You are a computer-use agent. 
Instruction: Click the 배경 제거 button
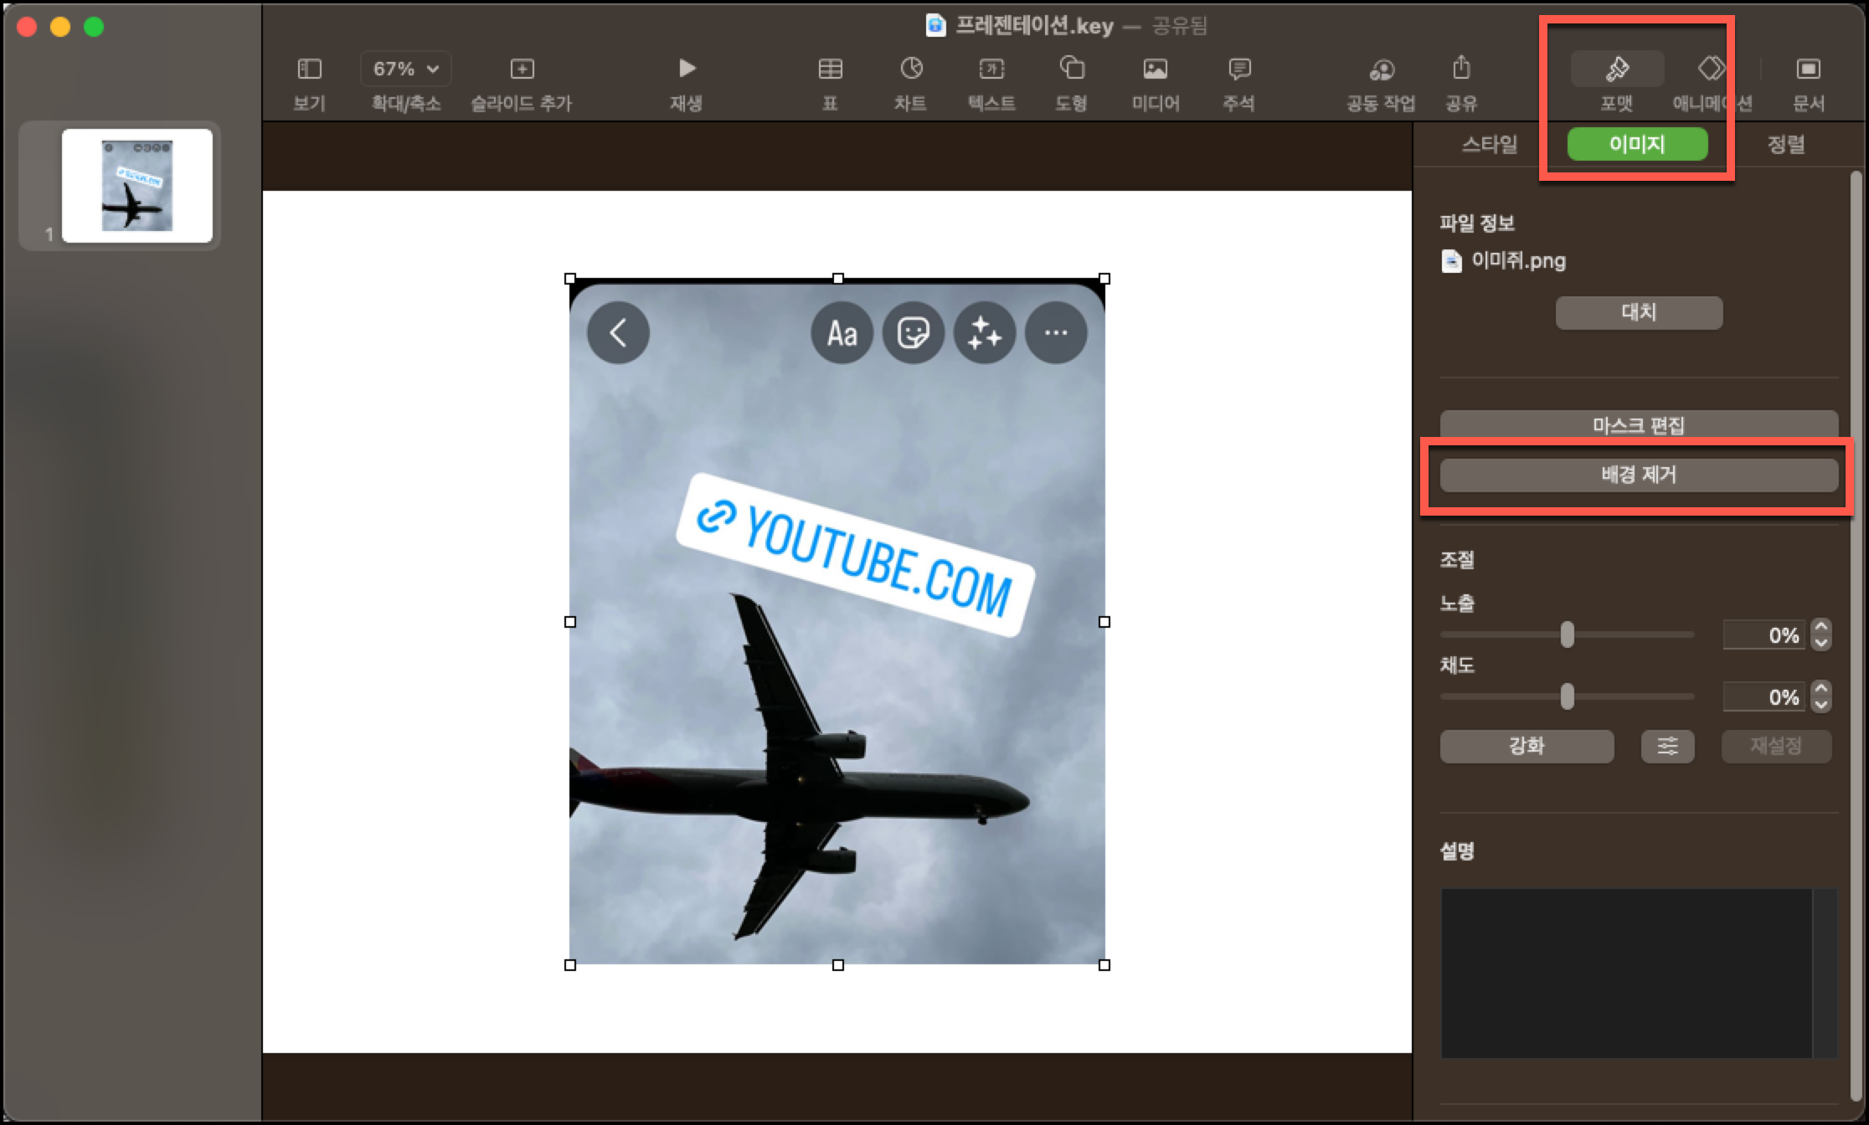coord(1638,475)
